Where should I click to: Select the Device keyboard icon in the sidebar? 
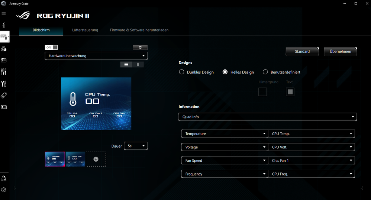tap(4, 37)
